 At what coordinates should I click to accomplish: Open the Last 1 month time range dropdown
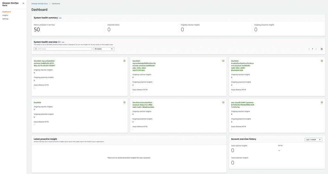click(313, 140)
